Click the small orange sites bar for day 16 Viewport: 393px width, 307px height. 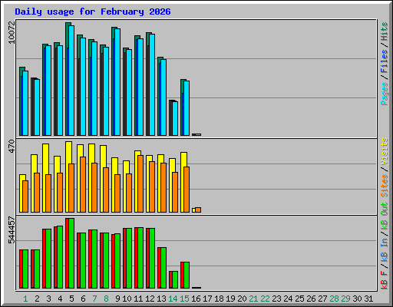point(198,210)
